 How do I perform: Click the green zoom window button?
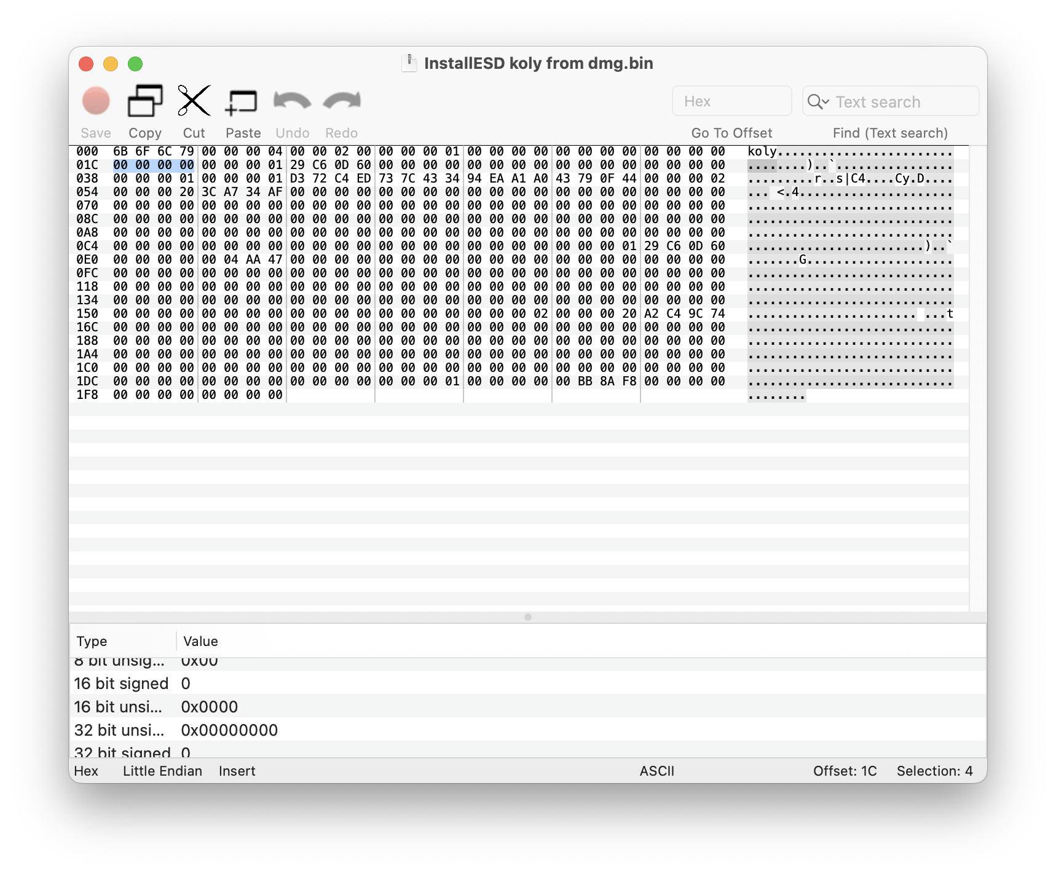pos(135,64)
